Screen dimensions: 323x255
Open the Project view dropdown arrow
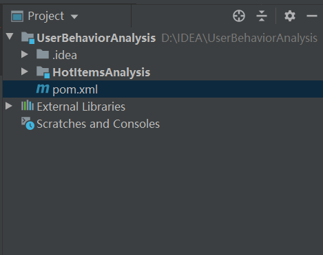point(74,16)
